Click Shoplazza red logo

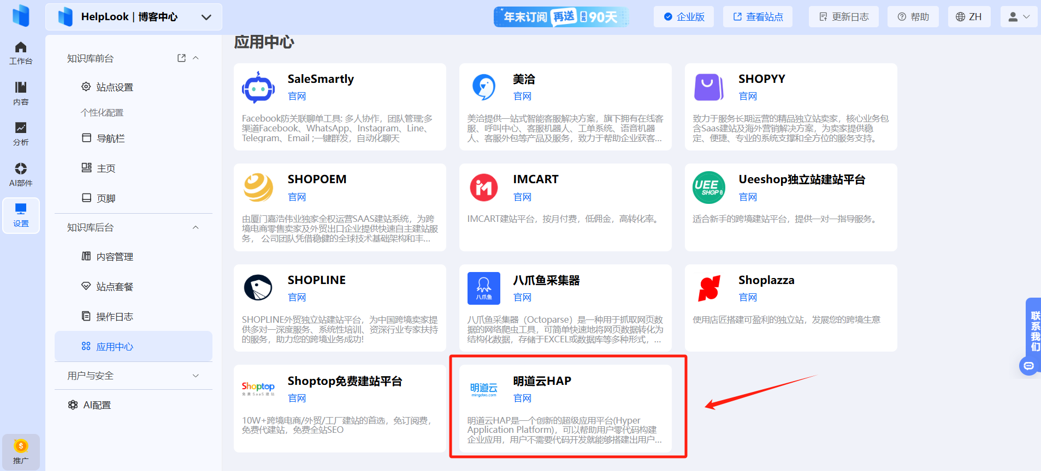709,288
